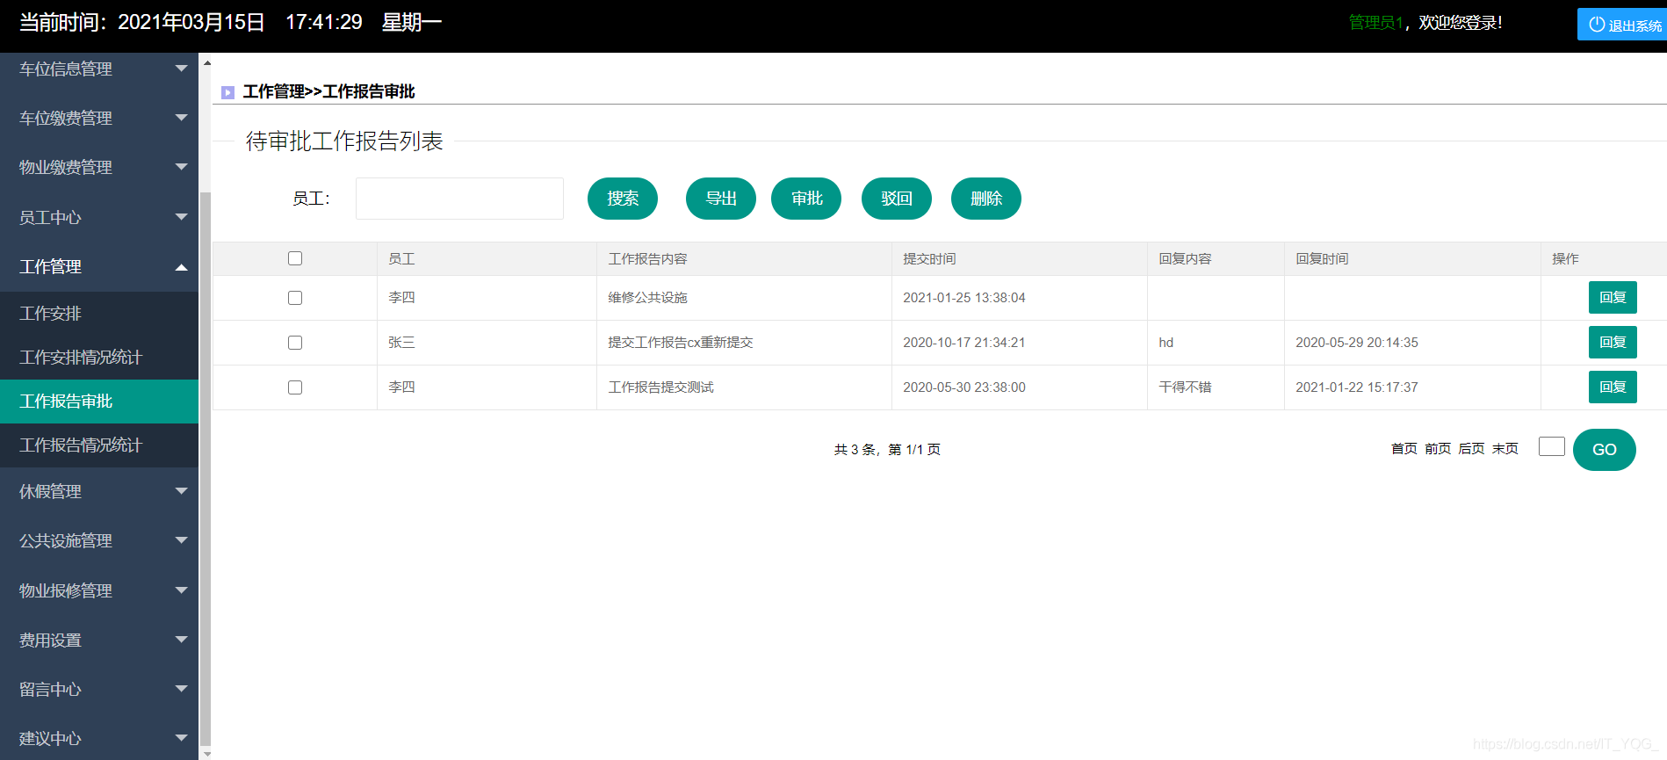Go to 后页 next page link
This screenshot has width=1667, height=760.
pyautogui.click(x=1471, y=449)
